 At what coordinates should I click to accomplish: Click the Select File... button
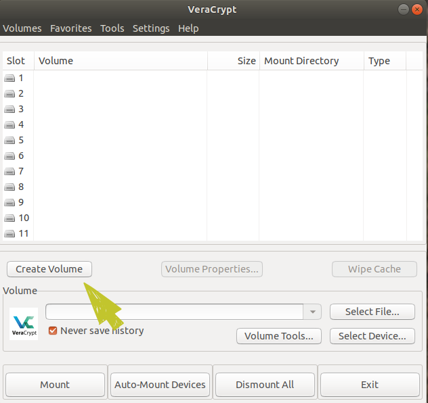[x=372, y=312]
